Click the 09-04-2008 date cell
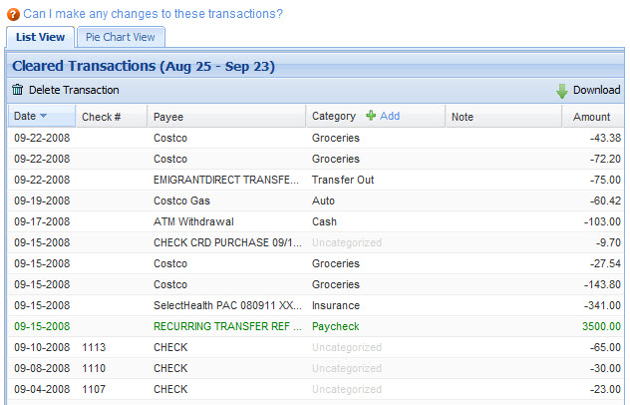The image size is (630, 405). (42, 389)
